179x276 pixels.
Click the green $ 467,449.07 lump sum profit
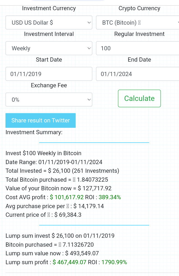[x=70, y=262]
